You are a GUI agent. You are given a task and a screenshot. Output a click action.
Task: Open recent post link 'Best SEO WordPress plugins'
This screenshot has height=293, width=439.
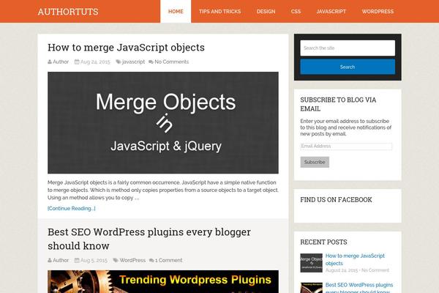(359, 288)
